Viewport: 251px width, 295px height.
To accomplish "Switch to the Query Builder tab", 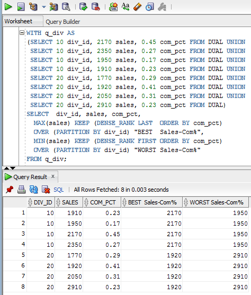I will pyautogui.click(x=63, y=22).
